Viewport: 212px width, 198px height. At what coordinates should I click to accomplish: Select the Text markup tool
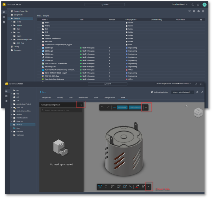106,187
